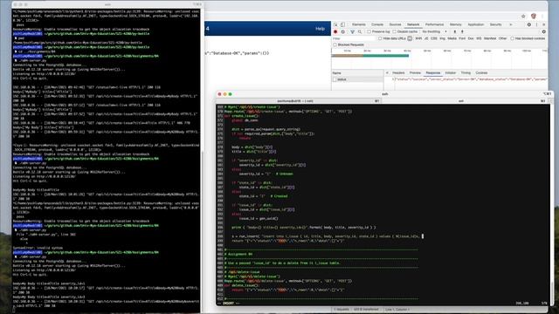Check Hide data URLs

pos(380,38)
